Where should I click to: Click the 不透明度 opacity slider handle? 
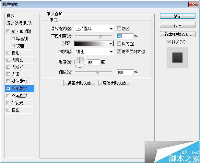100,37
